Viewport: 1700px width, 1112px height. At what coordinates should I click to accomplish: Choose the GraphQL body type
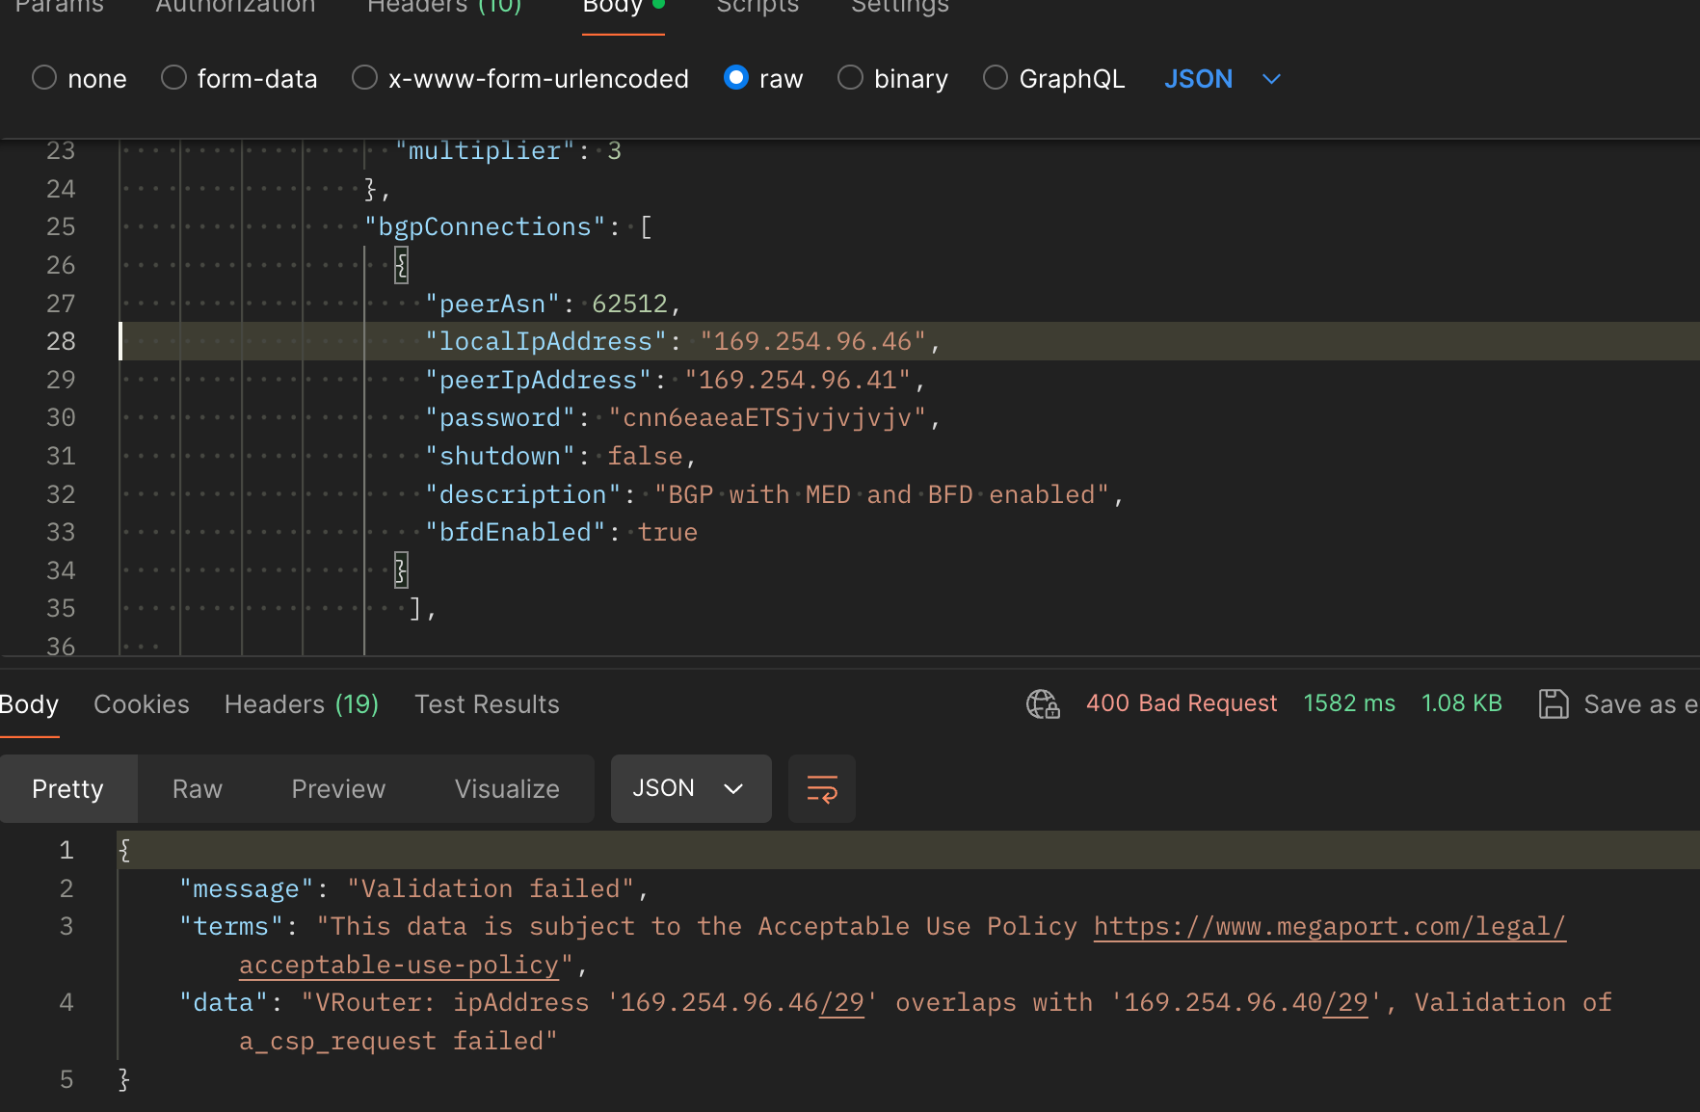(996, 78)
